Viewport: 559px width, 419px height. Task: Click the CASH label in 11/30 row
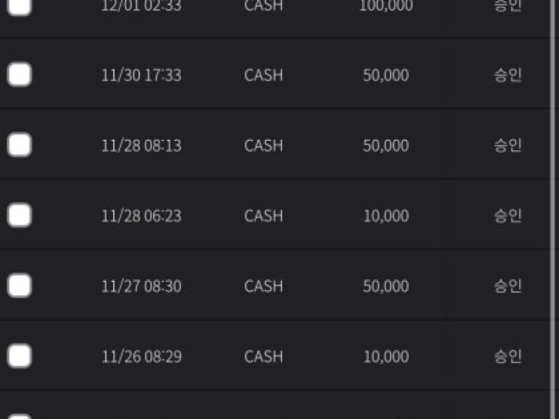point(263,75)
